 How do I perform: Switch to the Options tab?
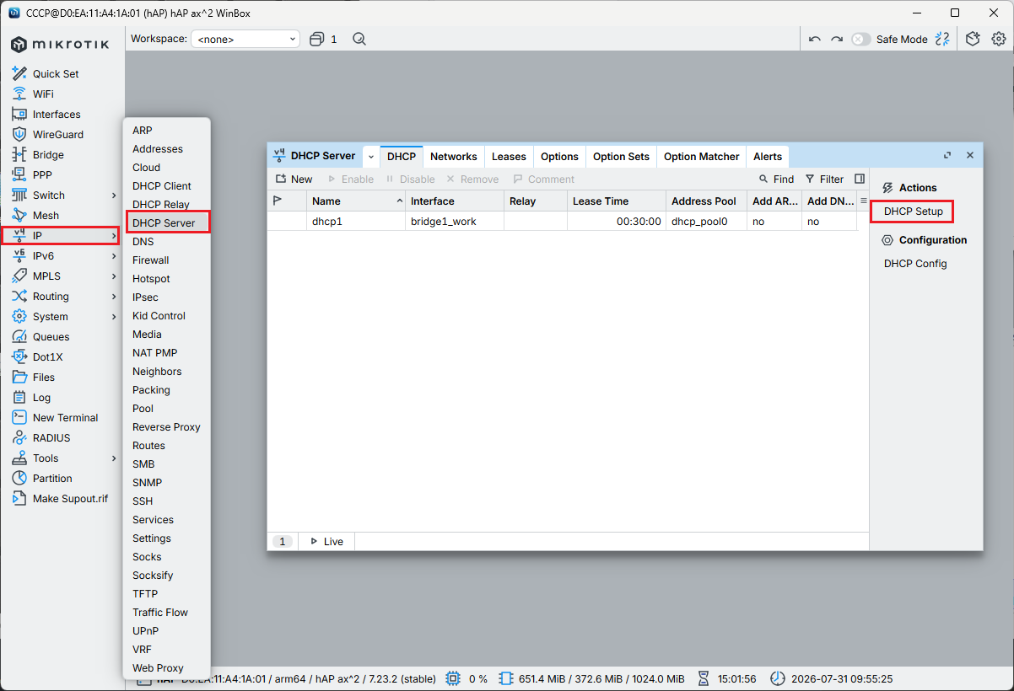pyautogui.click(x=559, y=156)
